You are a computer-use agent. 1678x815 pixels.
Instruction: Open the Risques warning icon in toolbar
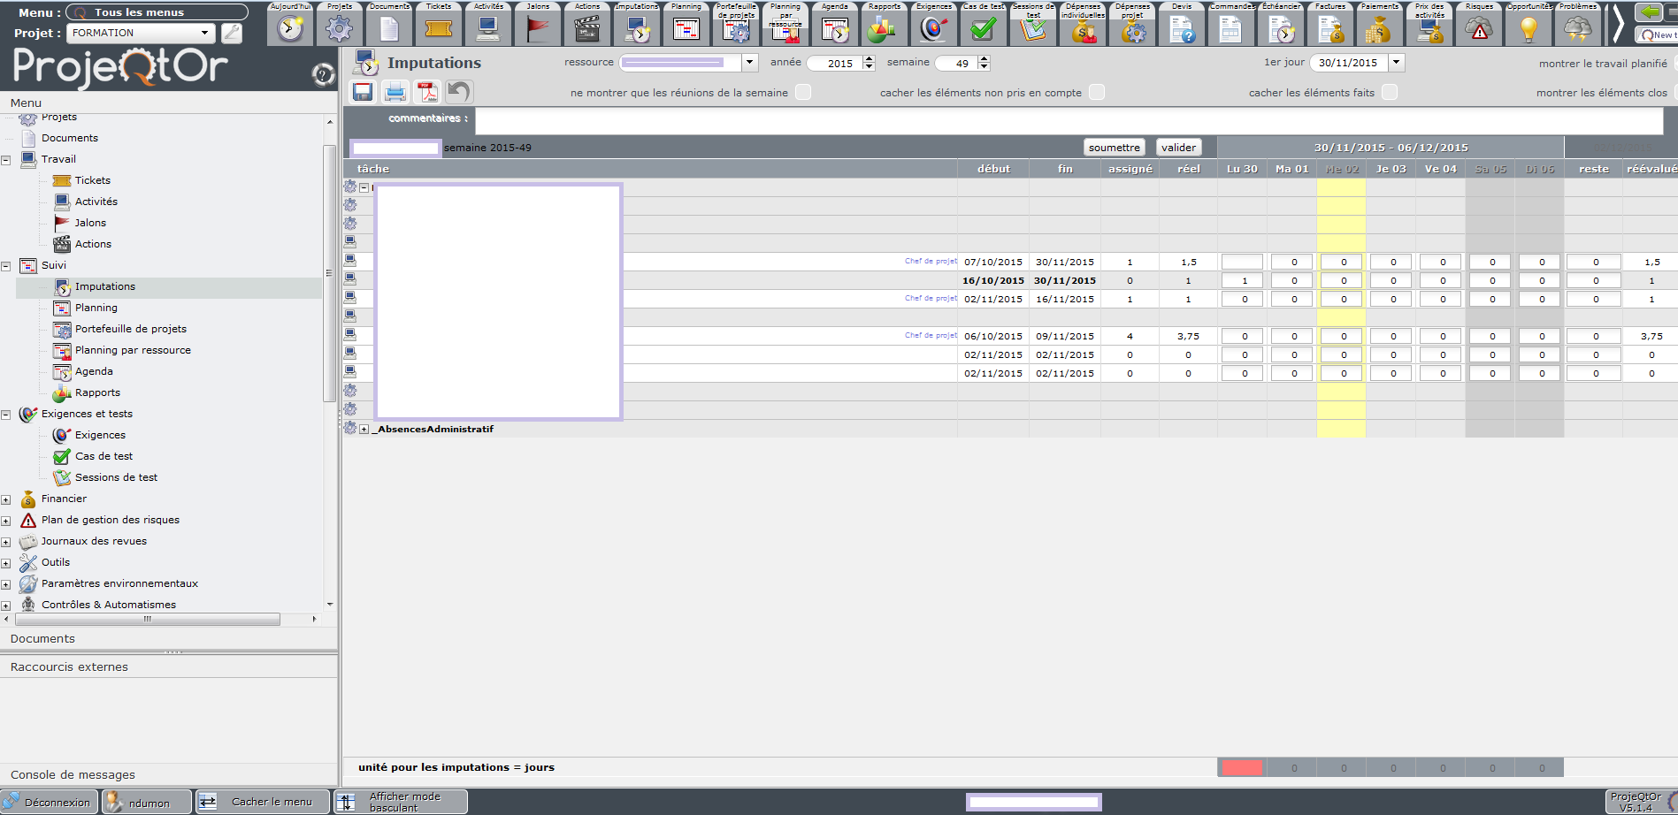click(x=1479, y=28)
